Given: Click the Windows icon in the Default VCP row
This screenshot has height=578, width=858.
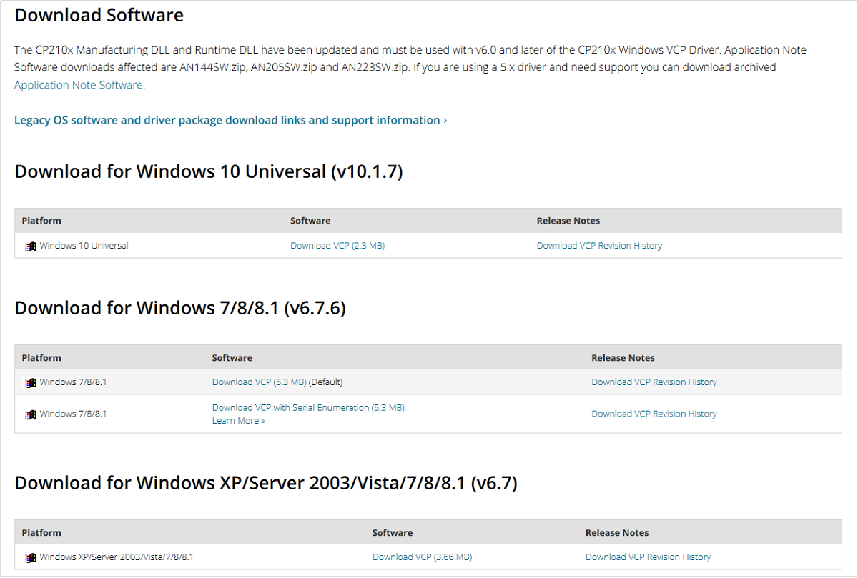Looking at the screenshot, I should 31,383.
